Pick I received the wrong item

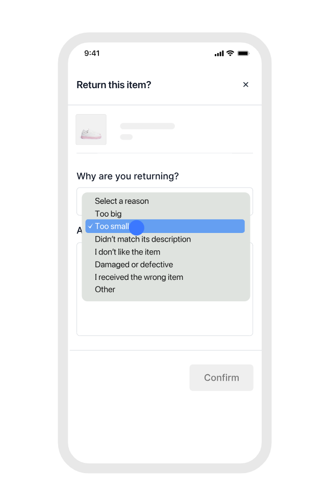pos(139,277)
